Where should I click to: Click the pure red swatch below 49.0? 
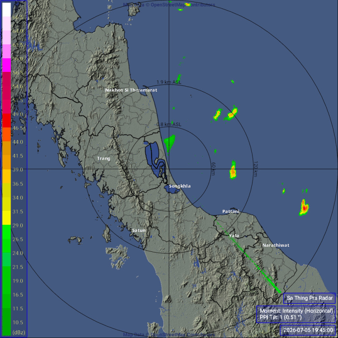[x=6, y=120]
